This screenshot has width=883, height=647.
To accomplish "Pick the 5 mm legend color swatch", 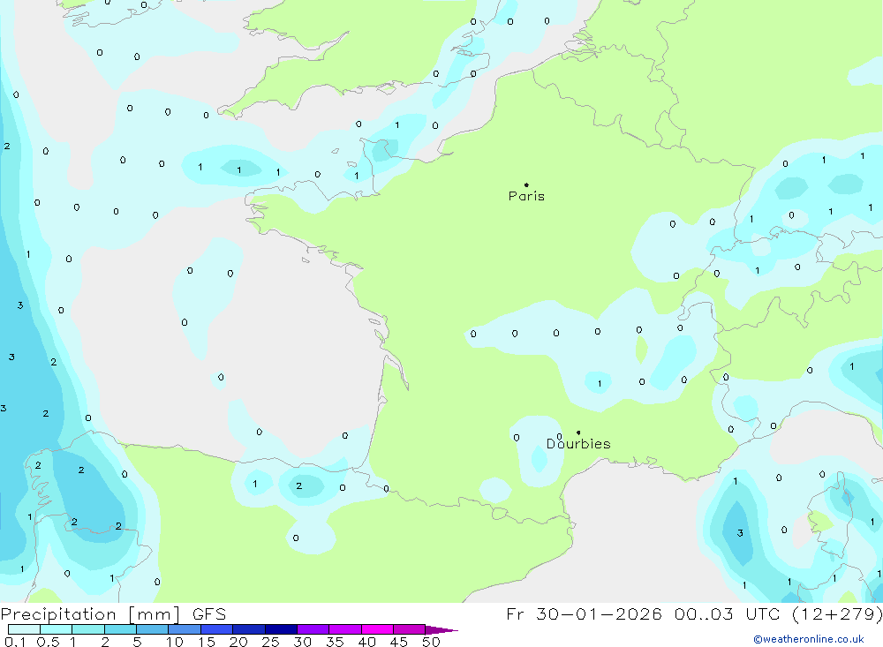I will [x=153, y=629].
